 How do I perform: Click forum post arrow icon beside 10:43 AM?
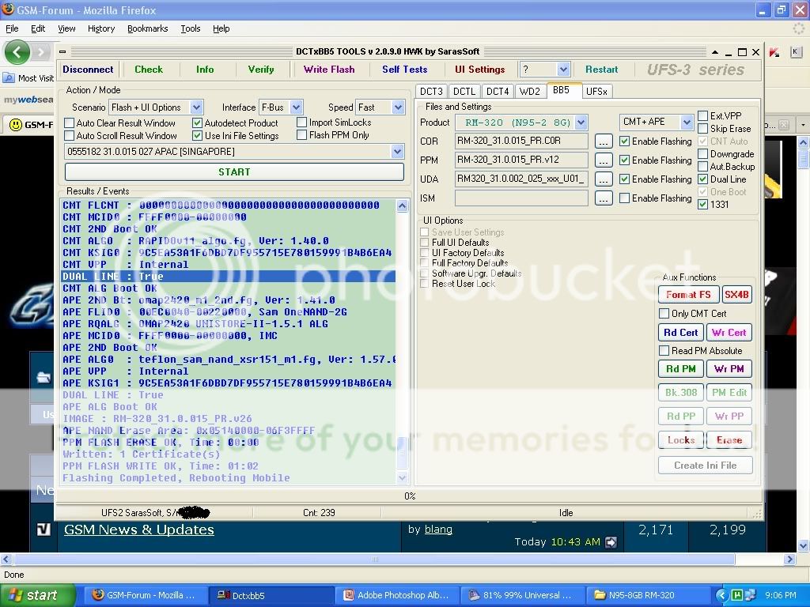(611, 542)
